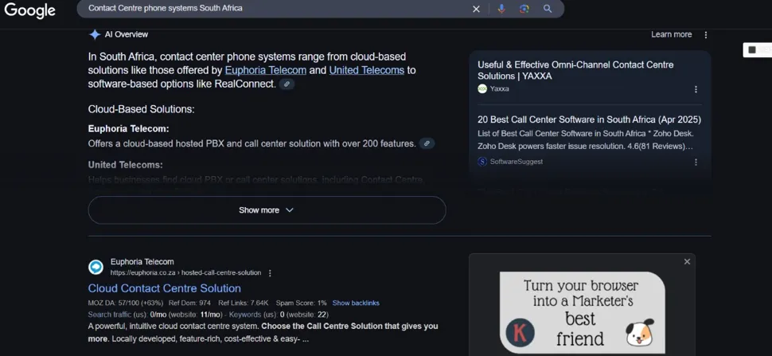Click the Google logo

point(30,10)
